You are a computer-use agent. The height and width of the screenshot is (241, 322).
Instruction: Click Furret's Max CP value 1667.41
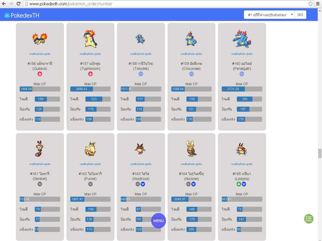pyautogui.click(x=77, y=199)
